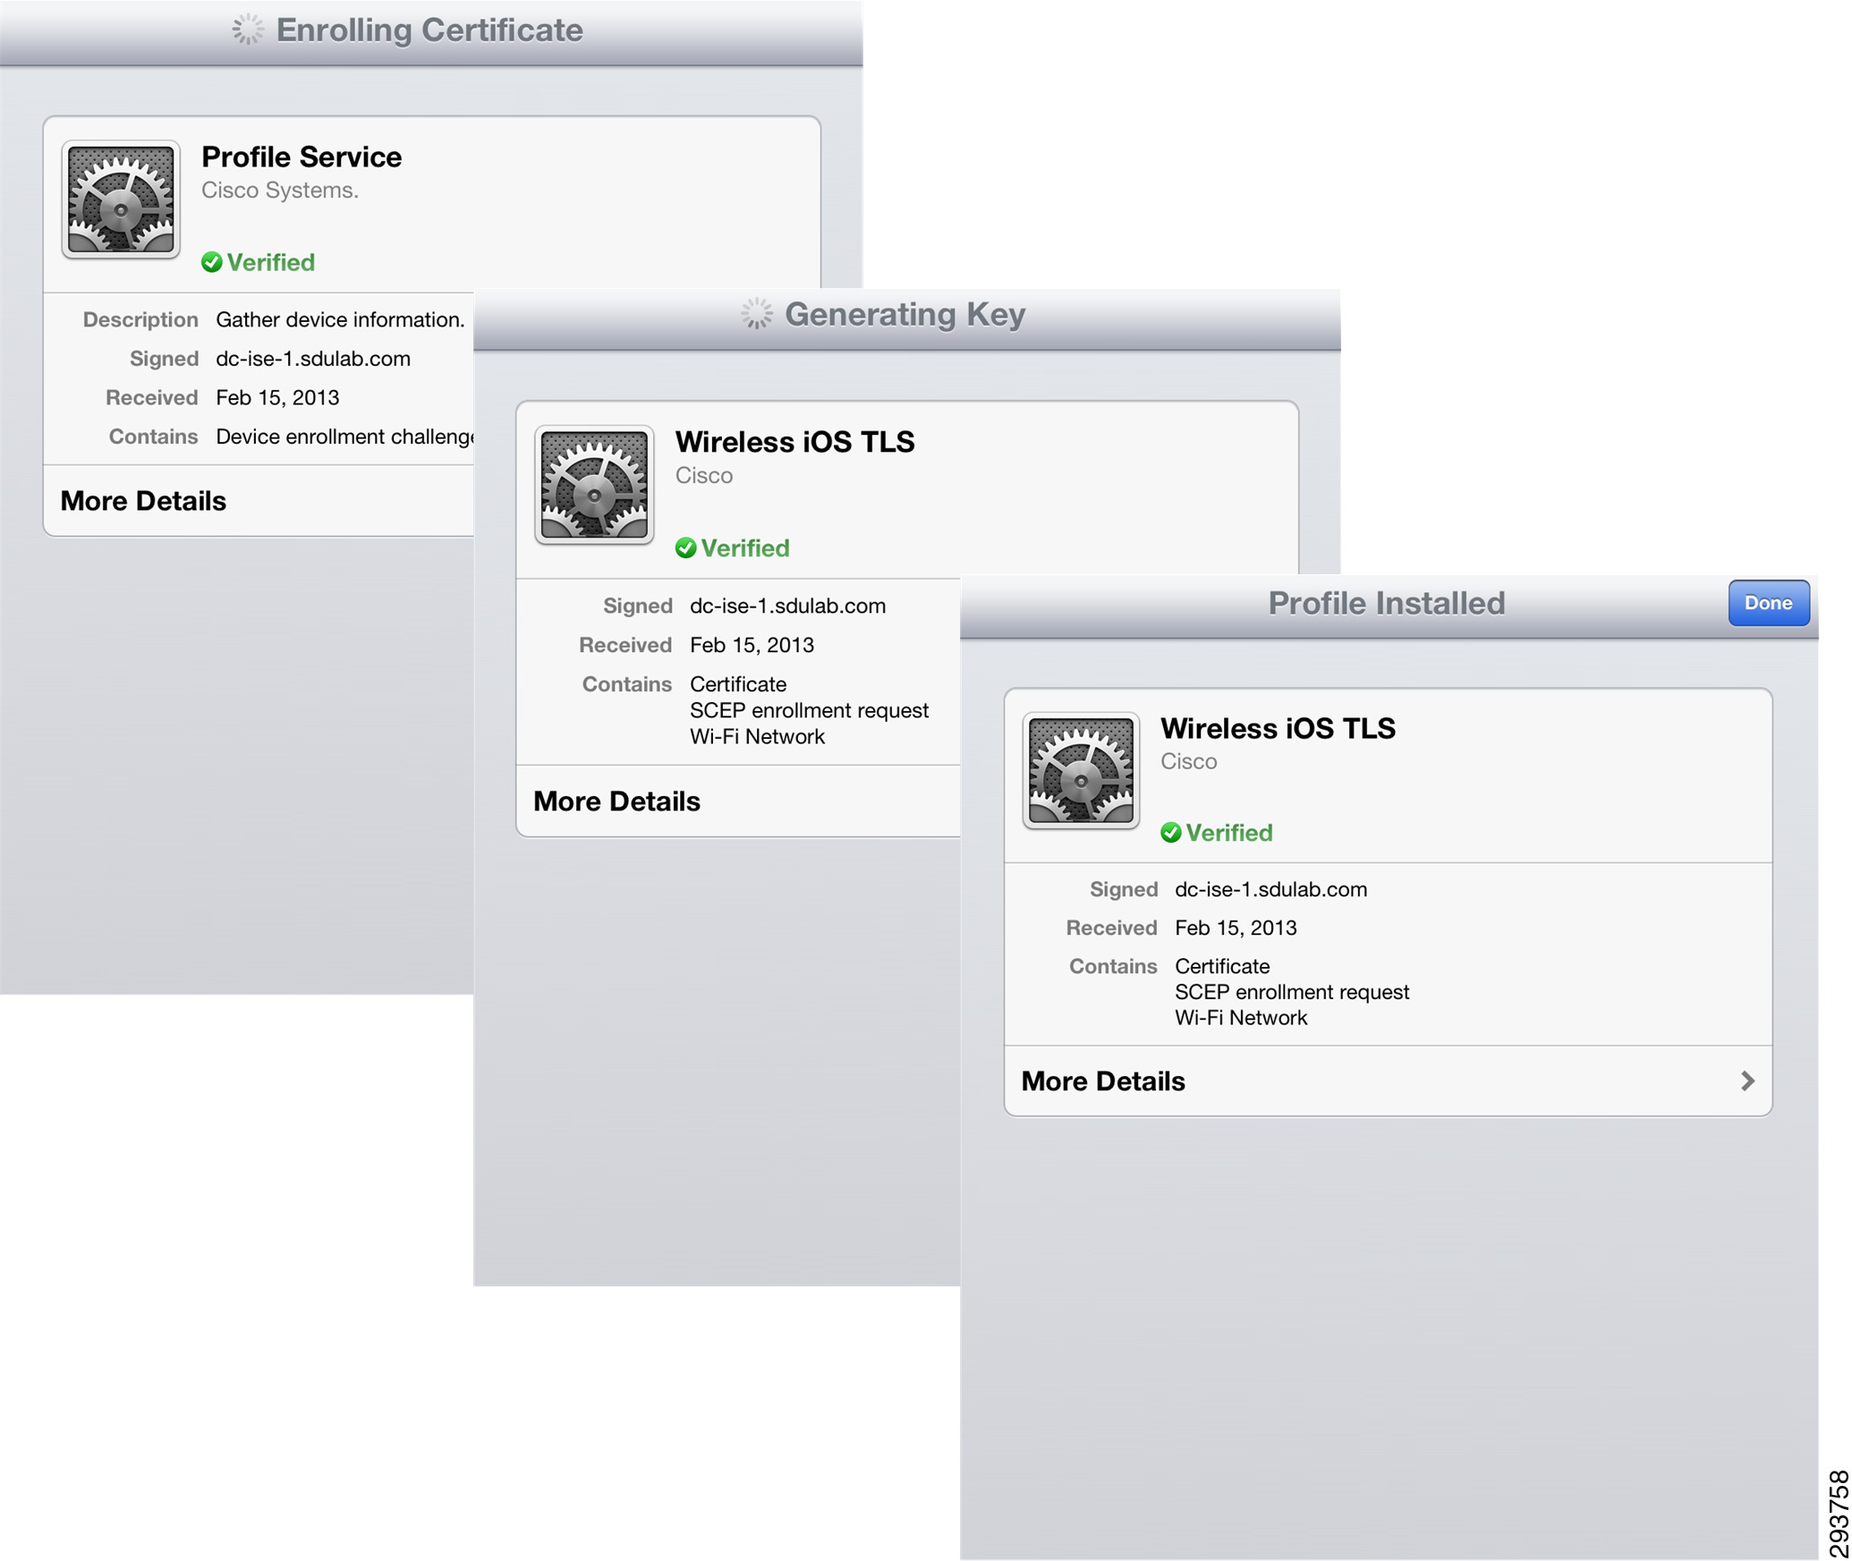Open More Details in Profile Installed window
Image resolution: width=1852 pixels, height=1561 pixels.
[1388, 1081]
